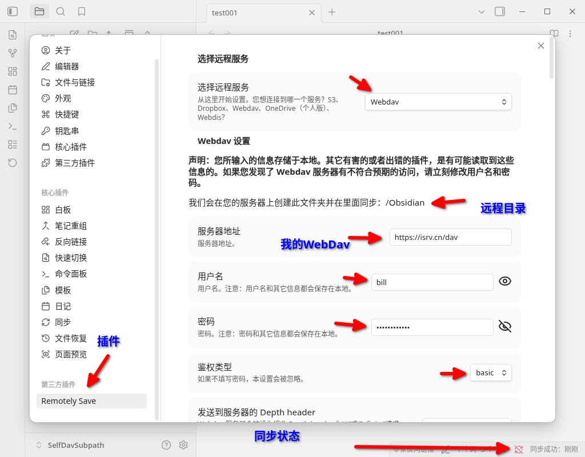The width and height of the screenshot is (585, 457).
Task: Click the password input field
Action: (432, 327)
